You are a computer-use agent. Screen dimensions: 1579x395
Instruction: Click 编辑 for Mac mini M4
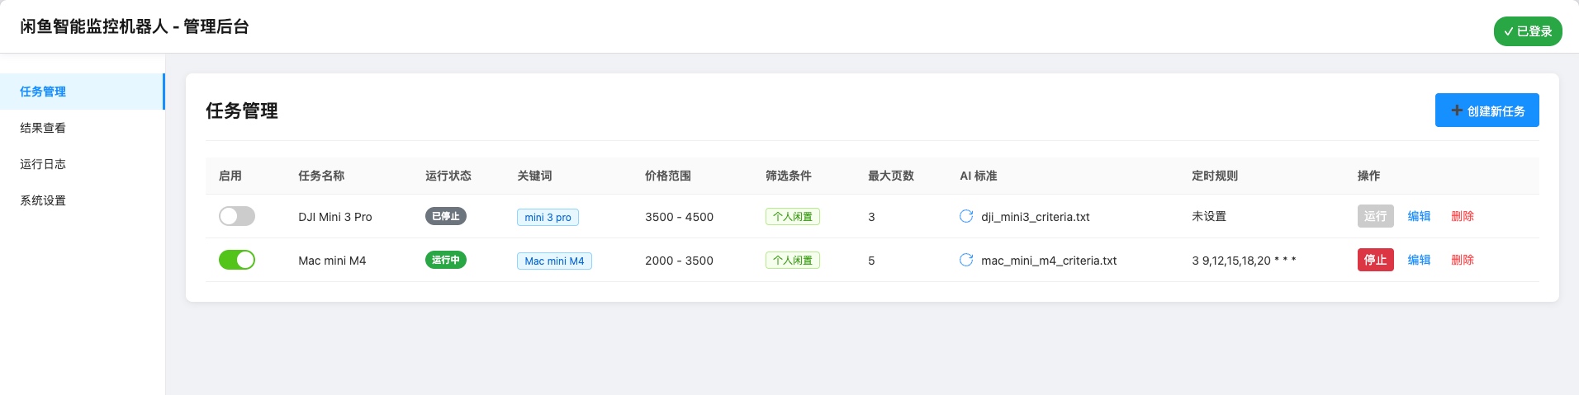click(1420, 260)
